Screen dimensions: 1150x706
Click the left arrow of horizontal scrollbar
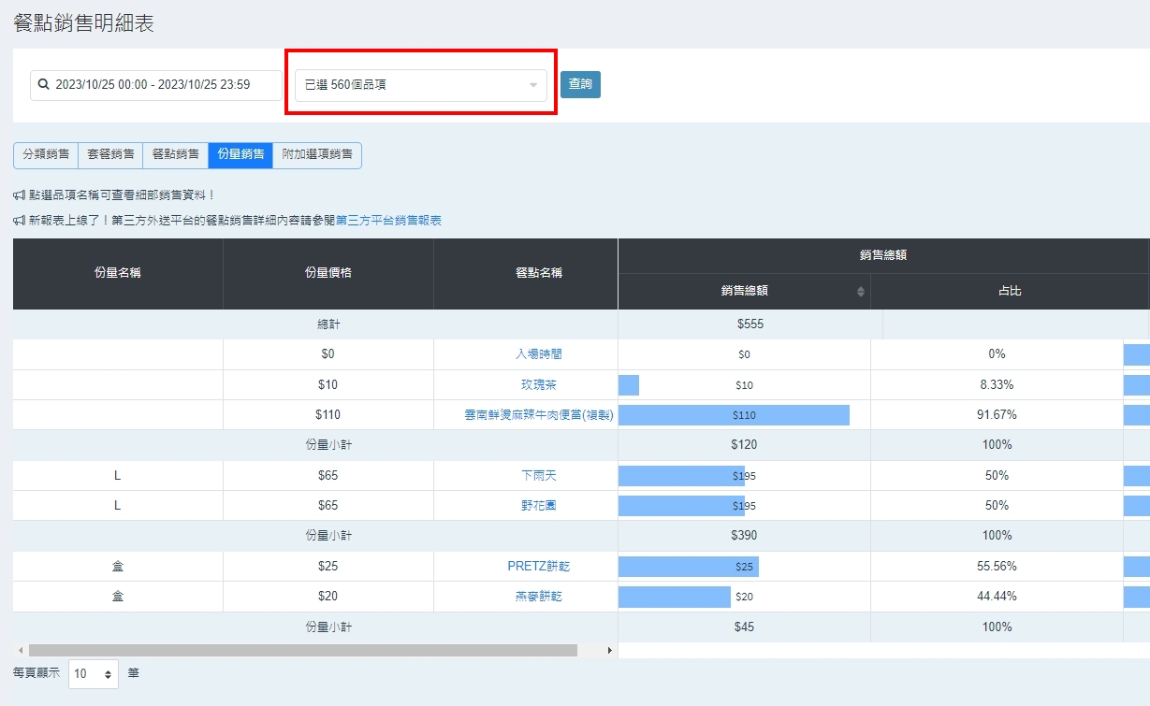point(20,650)
